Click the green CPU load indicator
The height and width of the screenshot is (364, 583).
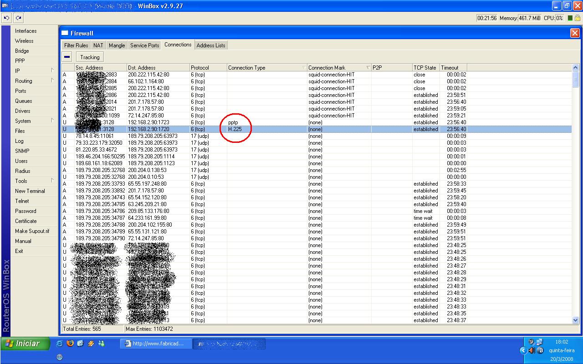pyautogui.click(x=570, y=18)
